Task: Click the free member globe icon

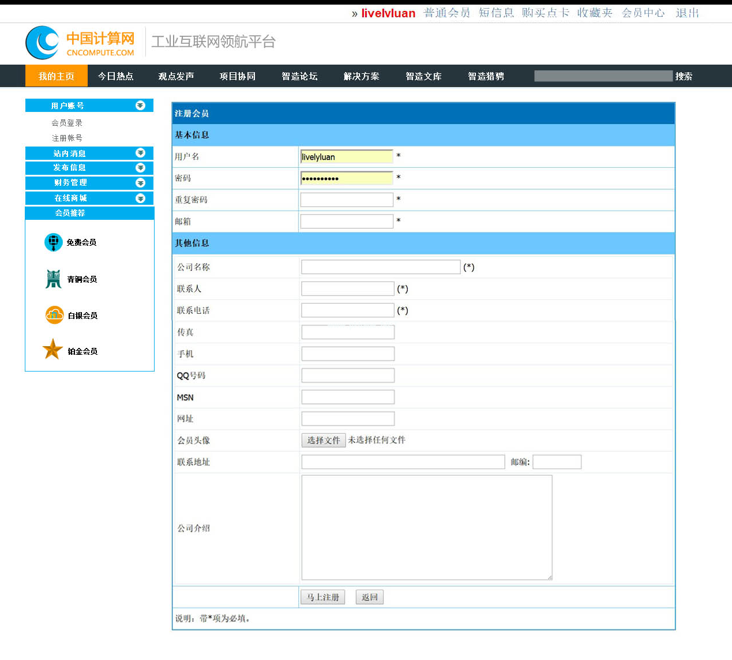Action: pos(54,242)
